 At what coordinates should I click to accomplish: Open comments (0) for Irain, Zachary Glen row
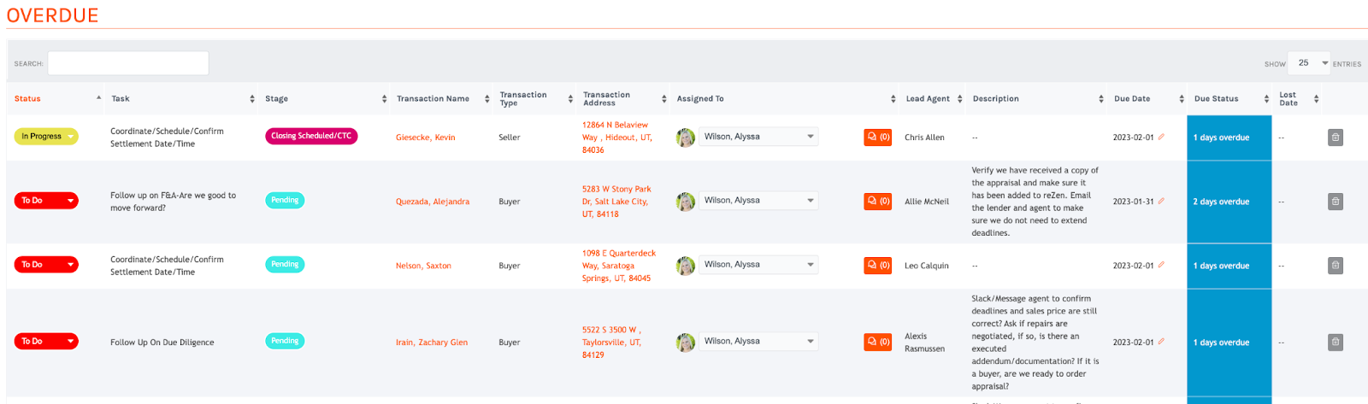click(x=878, y=342)
